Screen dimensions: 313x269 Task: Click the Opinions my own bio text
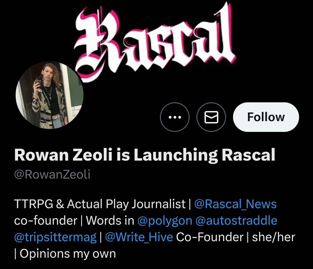[68, 254]
